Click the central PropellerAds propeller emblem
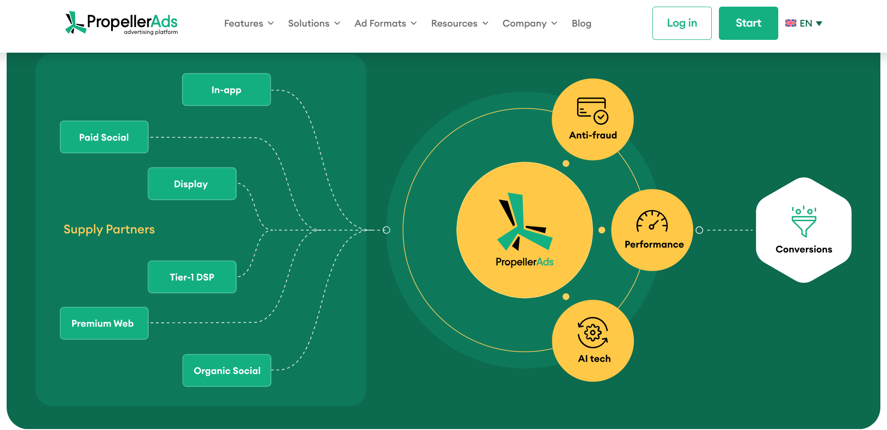The width and height of the screenshot is (887, 430). 524,221
